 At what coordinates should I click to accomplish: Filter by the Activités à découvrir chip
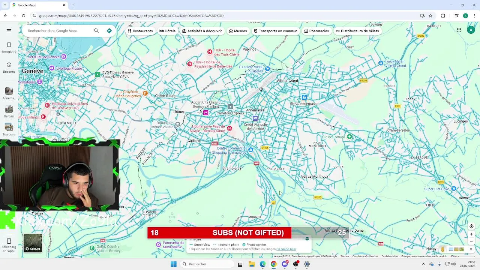pyautogui.click(x=202, y=31)
